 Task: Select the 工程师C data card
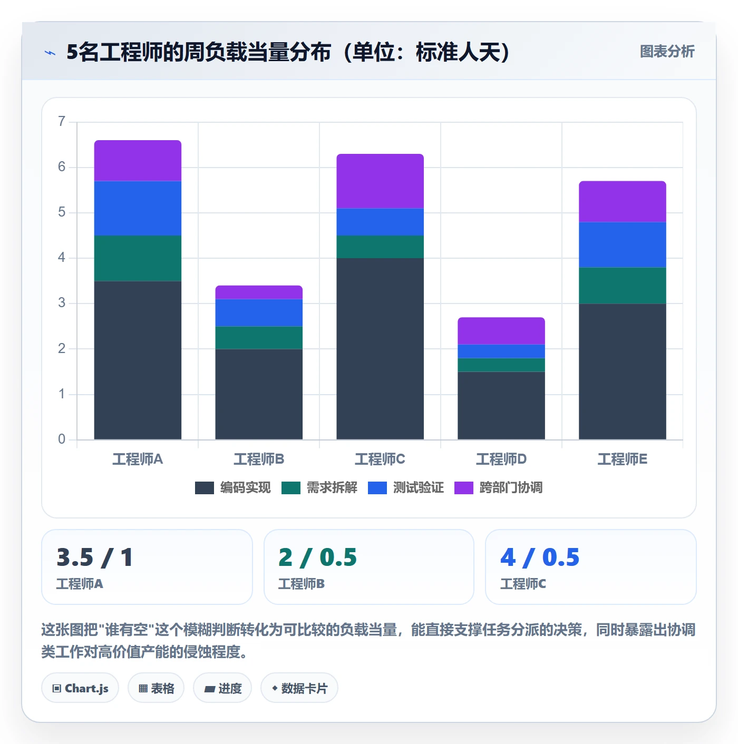591,567
